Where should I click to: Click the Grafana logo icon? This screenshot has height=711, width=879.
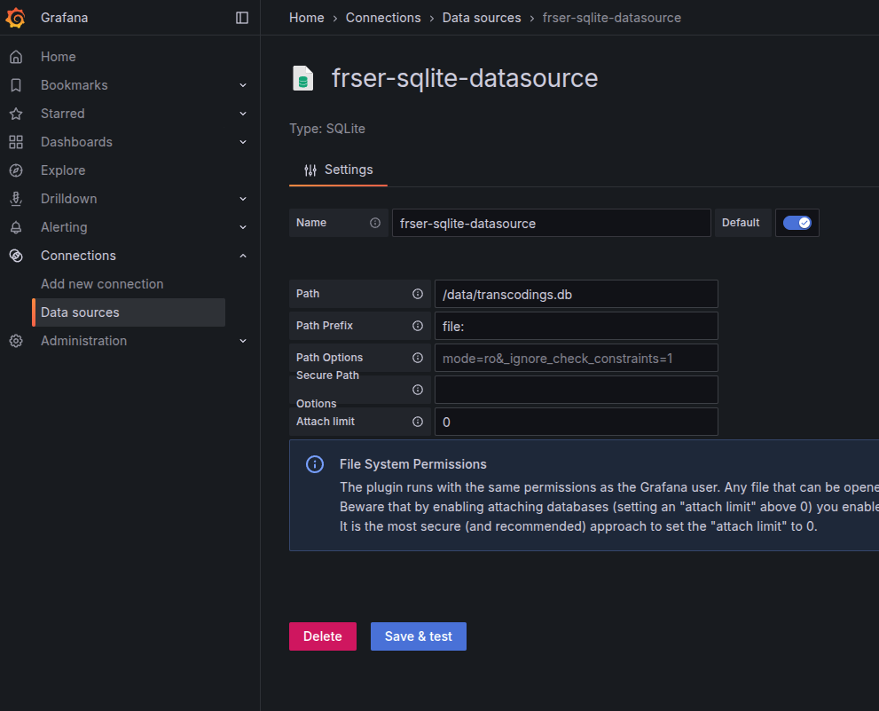(x=16, y=18)
